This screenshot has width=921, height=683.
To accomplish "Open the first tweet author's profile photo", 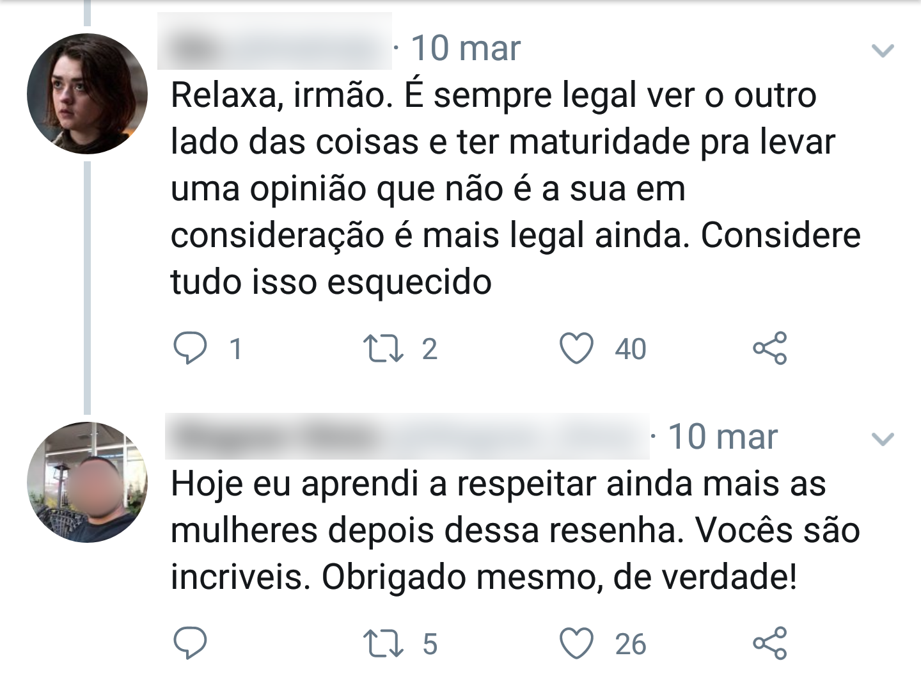I will 87,93.
